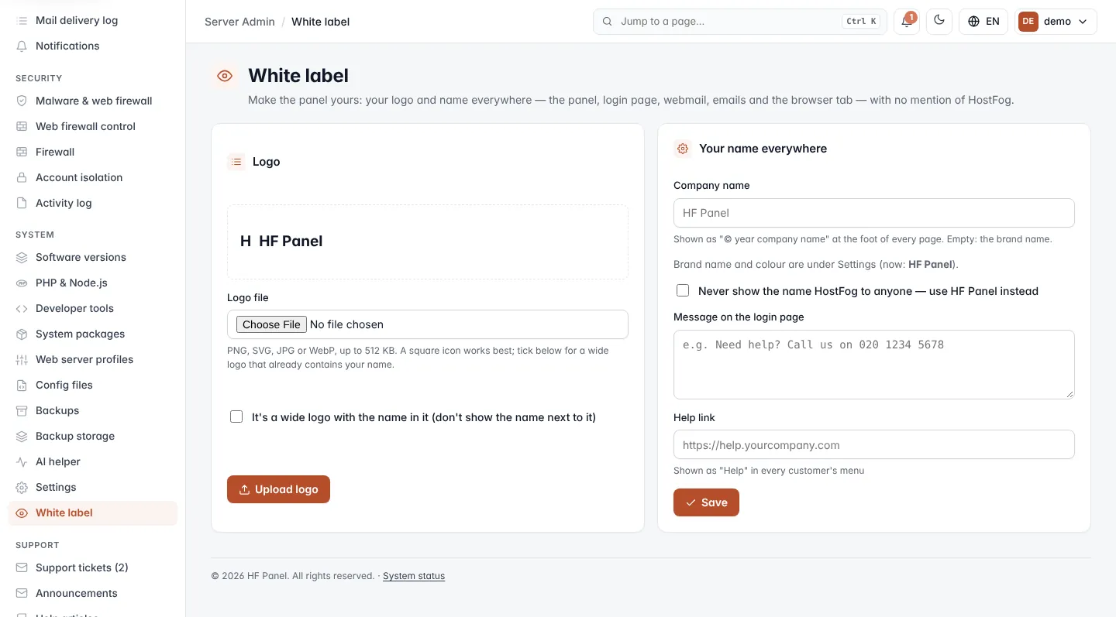
Task: Go to Notifications in the sidebar
Action: coord(93,46)
